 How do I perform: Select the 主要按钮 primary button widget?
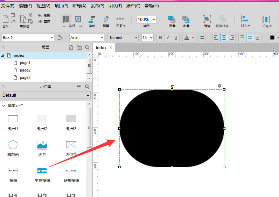point(42,175)
